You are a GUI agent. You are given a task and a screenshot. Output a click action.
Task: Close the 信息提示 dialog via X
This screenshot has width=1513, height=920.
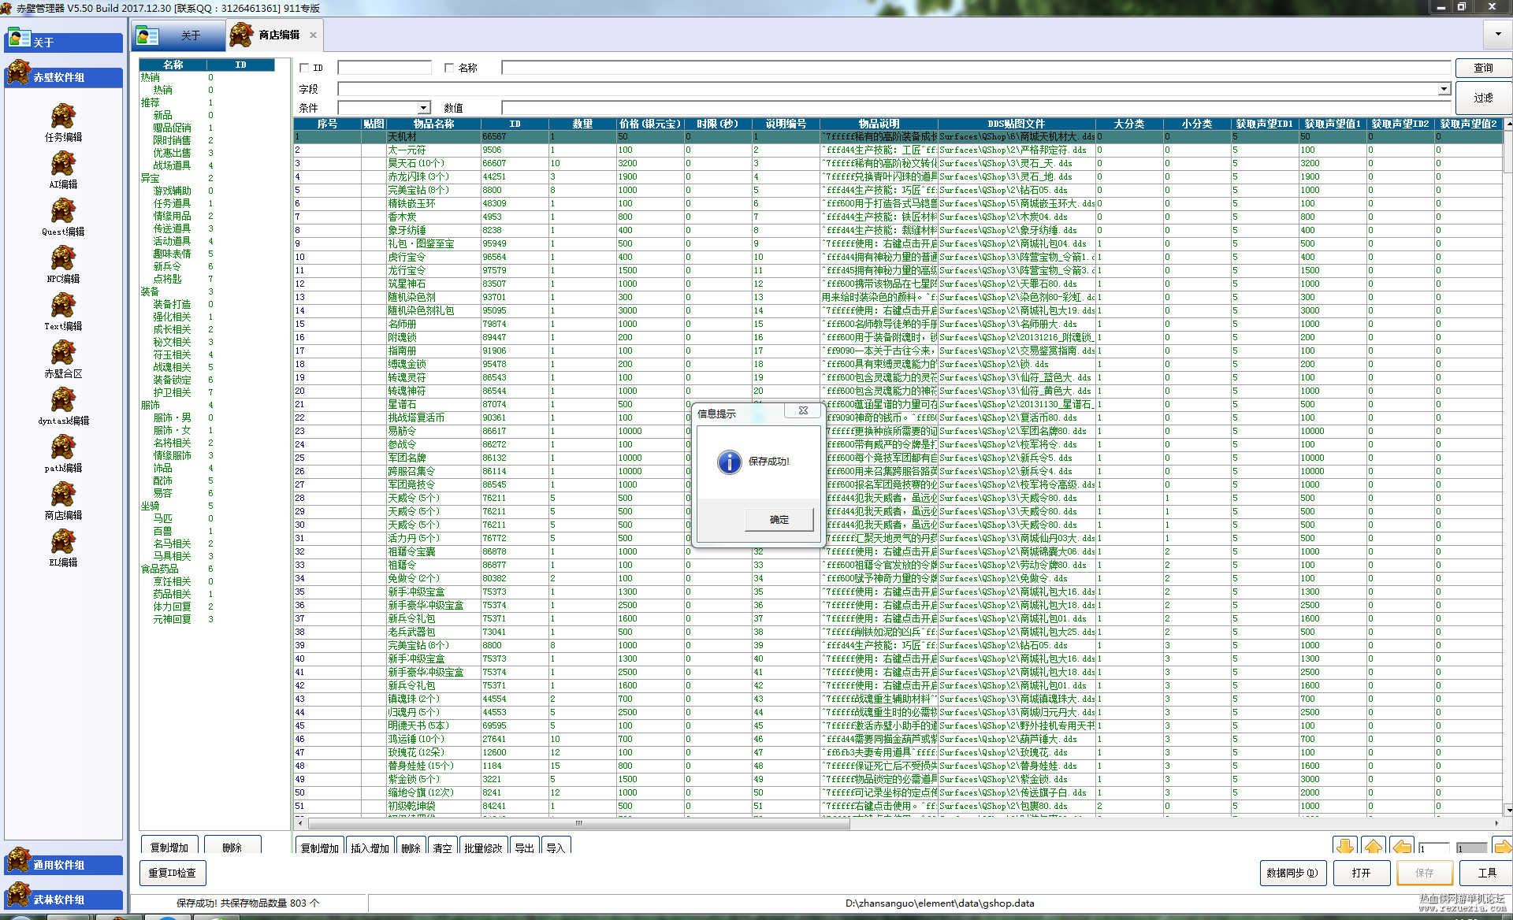(803, 410)
